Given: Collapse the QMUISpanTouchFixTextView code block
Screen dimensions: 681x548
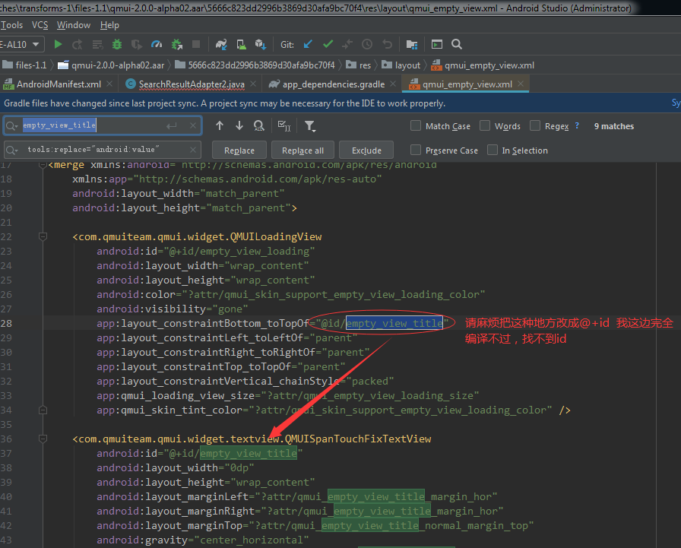Looking at the screenshot, I should (x=42, y=439).
